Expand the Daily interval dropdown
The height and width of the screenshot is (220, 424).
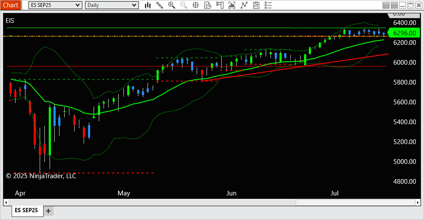(112, 5)
